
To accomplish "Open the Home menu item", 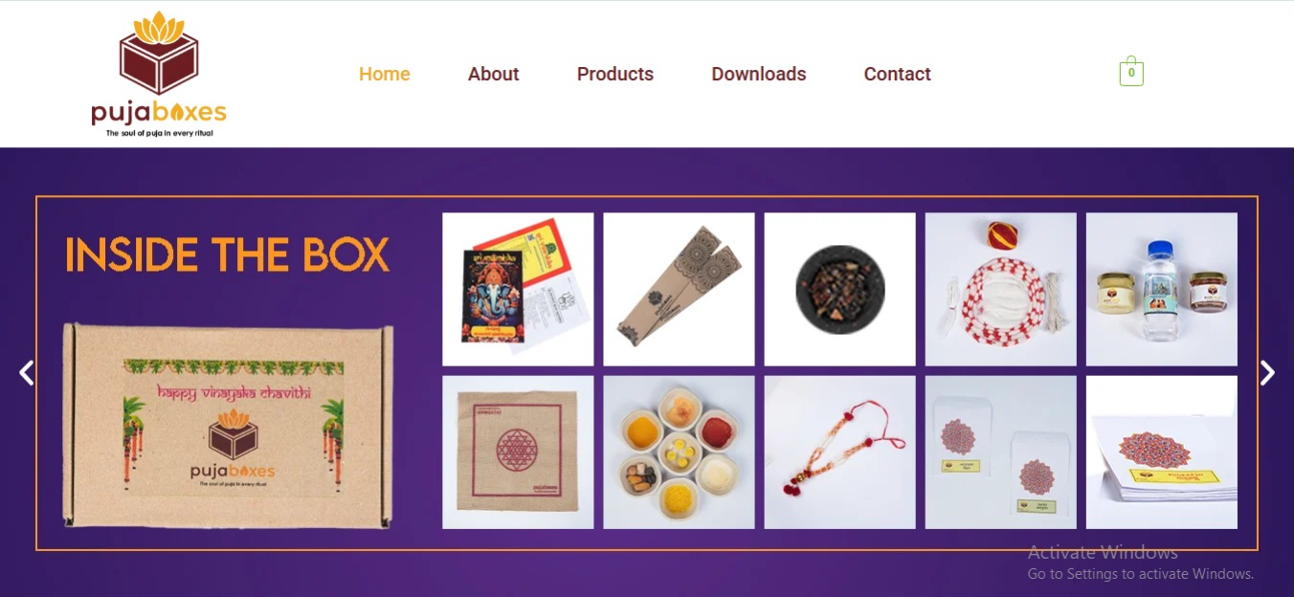I will point(385,74).
